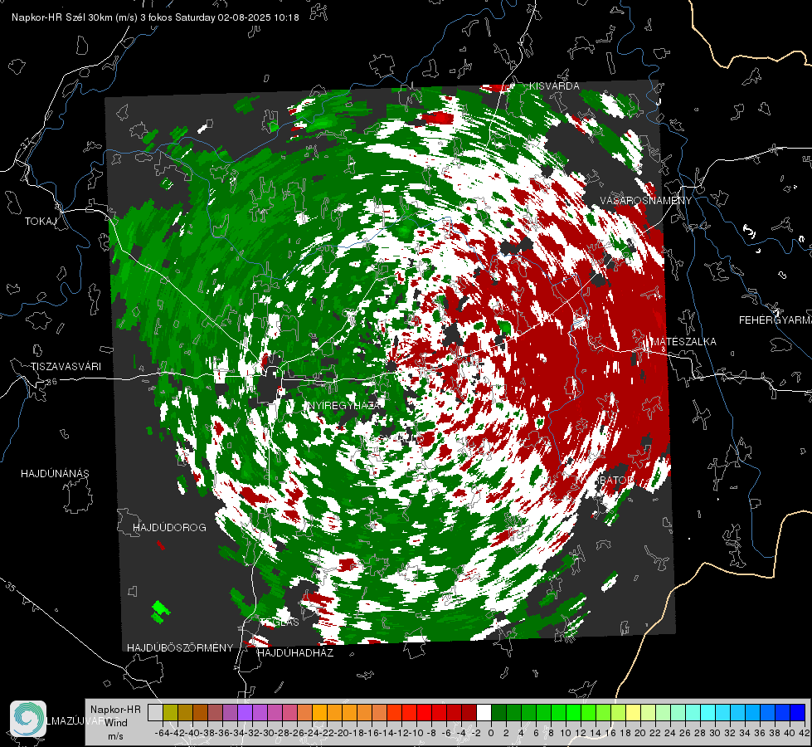Select the TOKAJ city label
The height and width of the screenshot is (747, 812).
click(41, 222)
